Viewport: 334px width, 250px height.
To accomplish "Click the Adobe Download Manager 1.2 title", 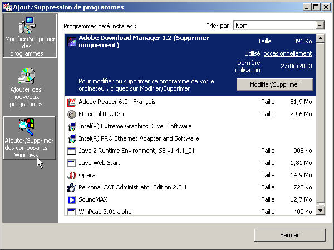I will [x=144, y=41].
